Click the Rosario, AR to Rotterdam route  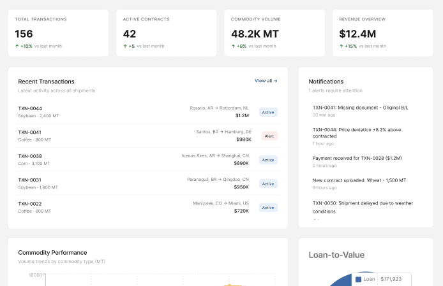tap(219, 108)
